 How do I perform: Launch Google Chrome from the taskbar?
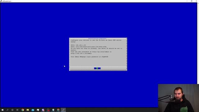tap(23, 110)
